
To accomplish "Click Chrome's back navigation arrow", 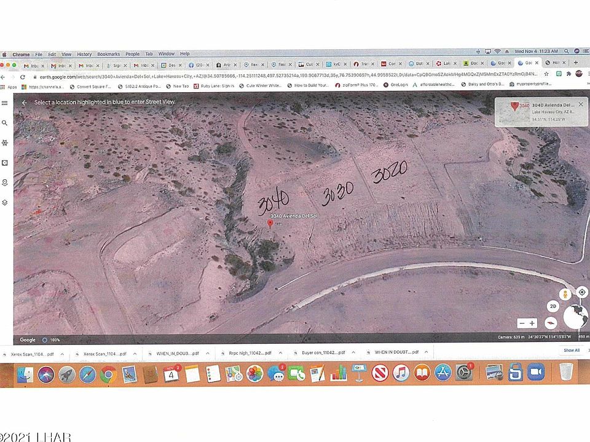I will [x=3, y=77].
